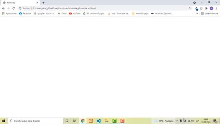
Task: View site info icon next to Archivo
Action: pos(20,8)
